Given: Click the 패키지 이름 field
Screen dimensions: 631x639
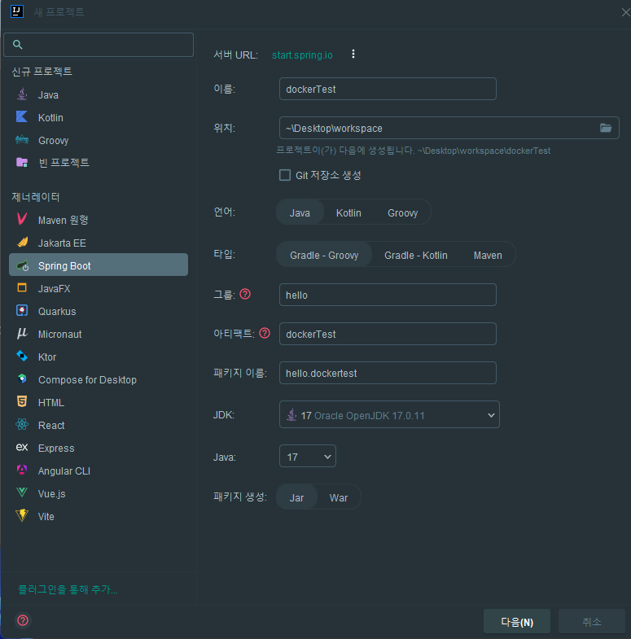Looking at the screenshot, I should click(x=388, y=373).
